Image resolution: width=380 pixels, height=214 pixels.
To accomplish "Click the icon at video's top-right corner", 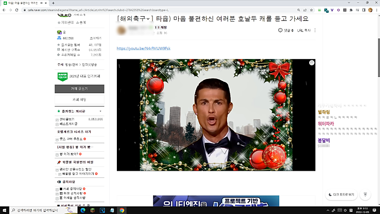I will (x=312, y=63).
